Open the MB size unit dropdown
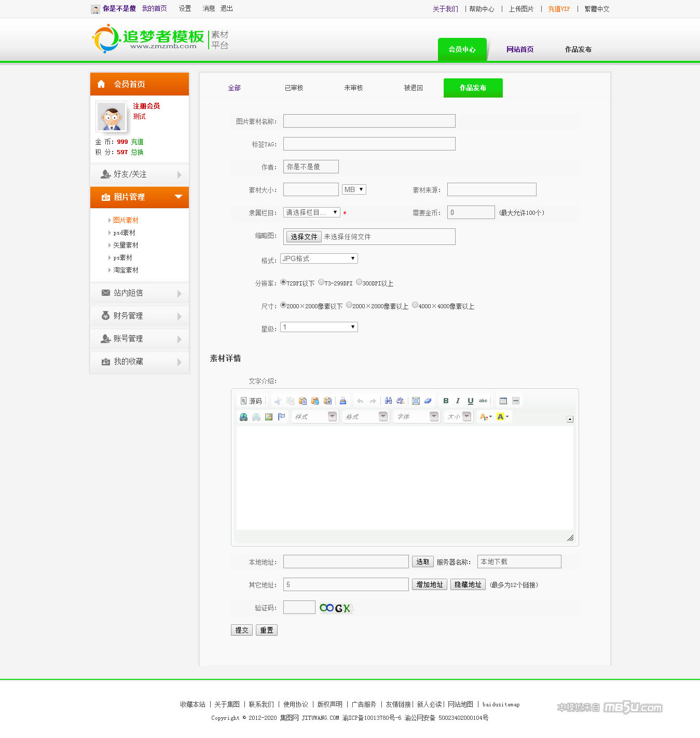The height and width of the screenshot is (738, 700). coord(354,189)
